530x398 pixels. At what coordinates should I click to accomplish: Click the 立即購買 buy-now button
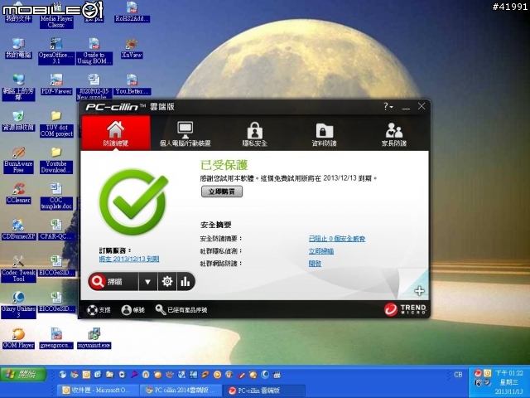[222, 192]
